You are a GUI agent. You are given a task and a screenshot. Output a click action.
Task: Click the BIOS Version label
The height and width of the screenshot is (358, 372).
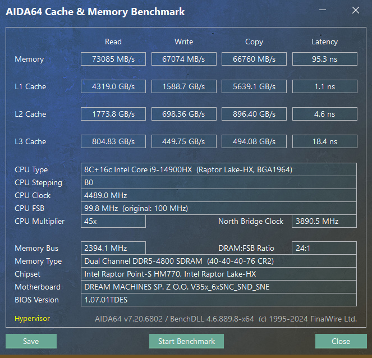click(x=36, y=300)
